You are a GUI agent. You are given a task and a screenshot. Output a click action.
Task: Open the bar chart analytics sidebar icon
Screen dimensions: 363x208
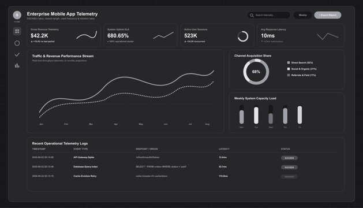(17, 66)
